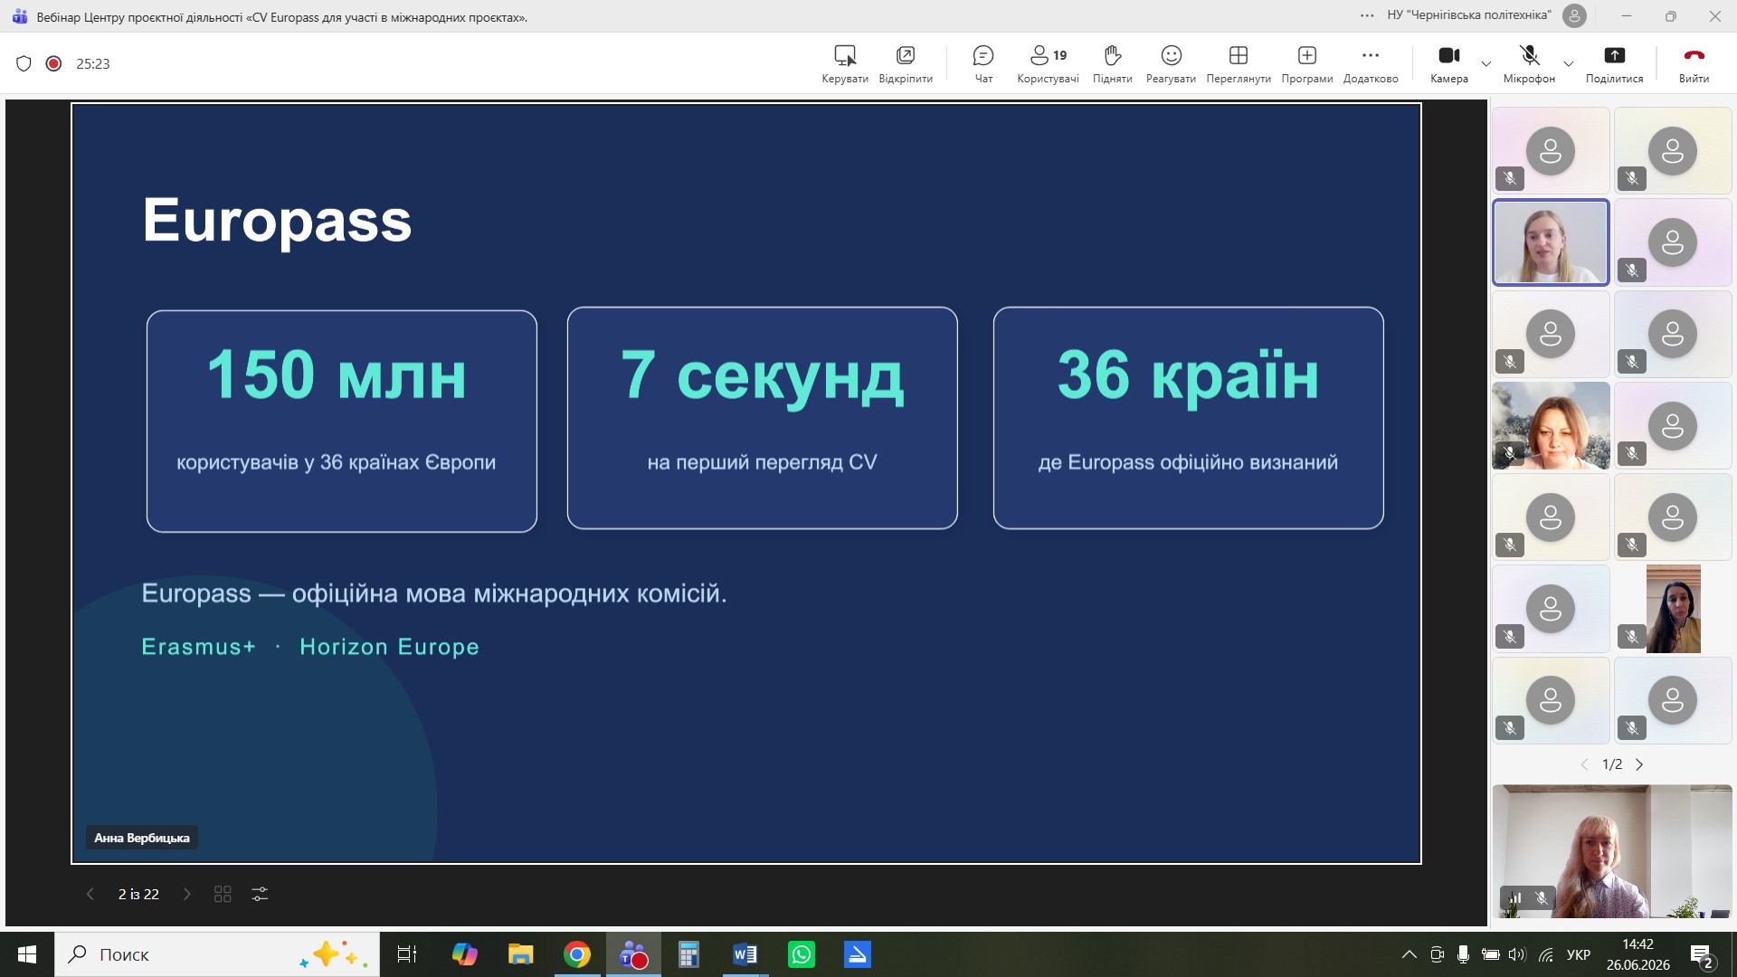Share your screen with Поділитися
The width and height of the screenshot is (1737, 977).
(x=1614, y=64)
